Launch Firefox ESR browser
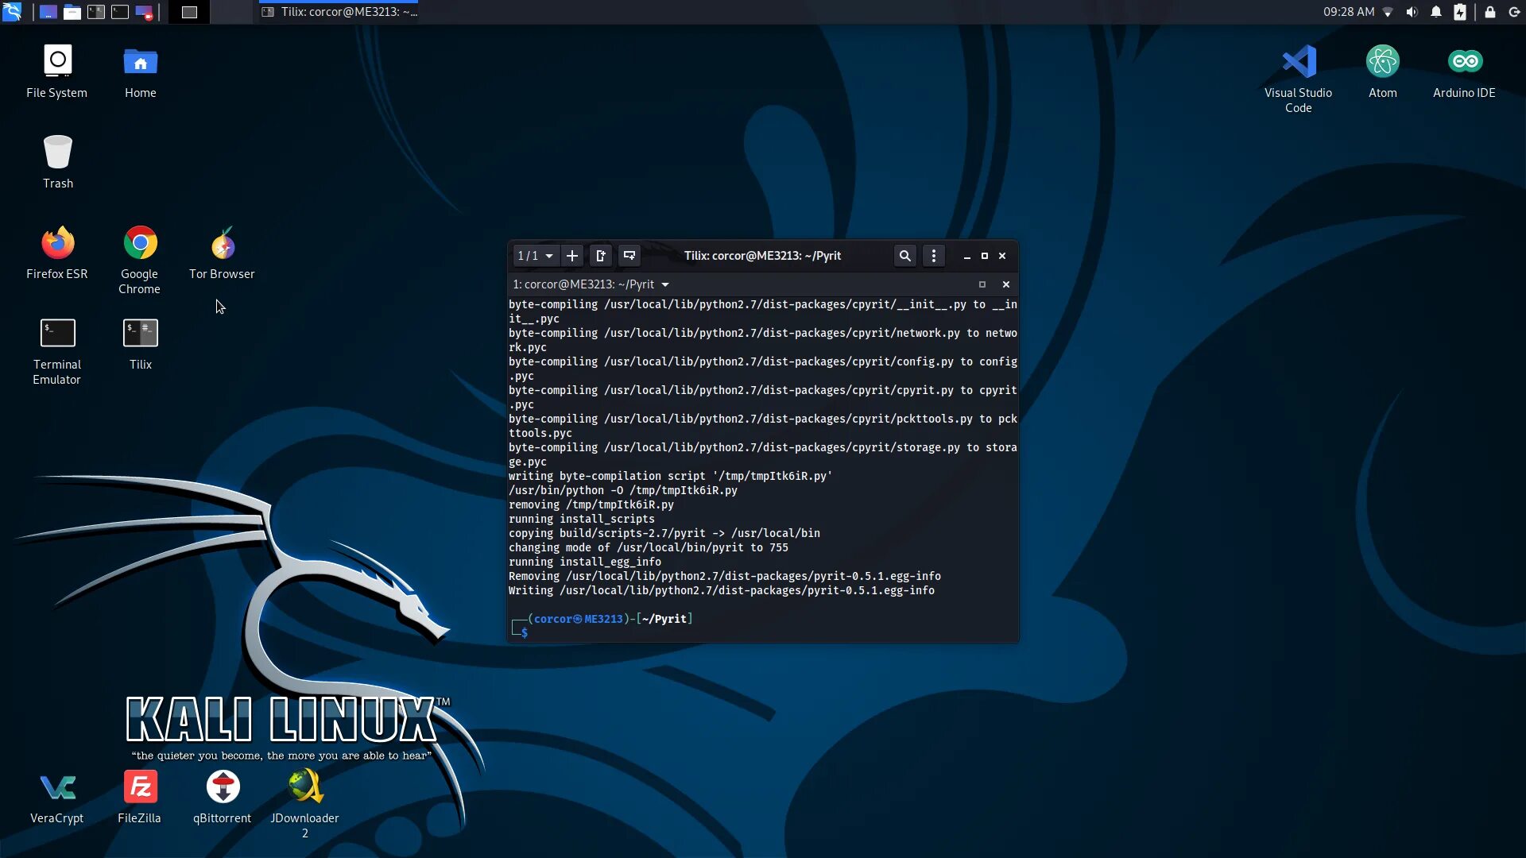 point(56,243)
